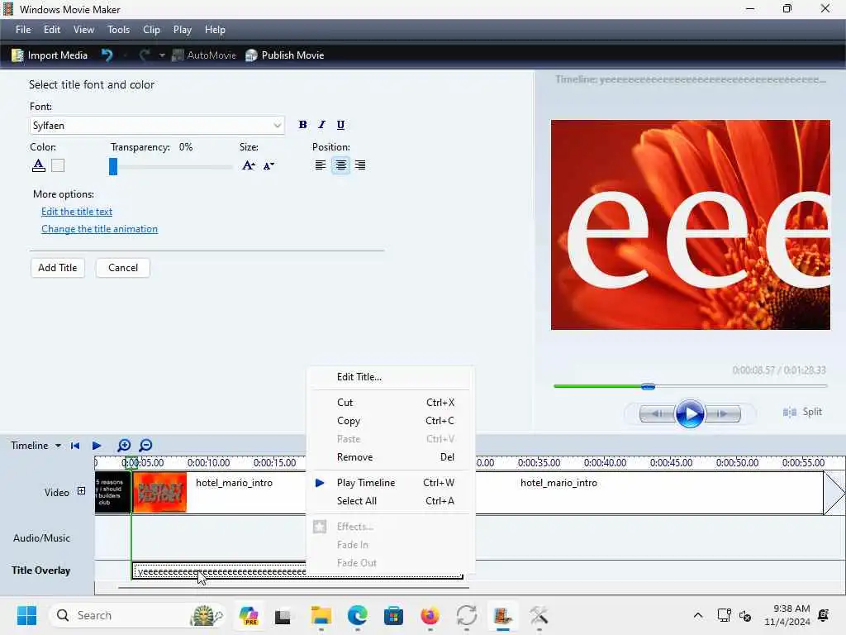Open File Explorer from the taskbar
Viewport: 846px width, 635px height.
pyautogui.click(x=321, y=615)
